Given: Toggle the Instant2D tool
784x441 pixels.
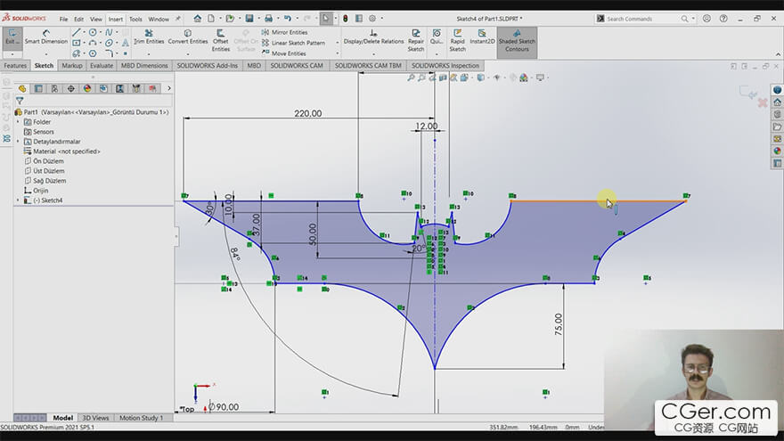Looking at the screenshot, I should 482,37.
